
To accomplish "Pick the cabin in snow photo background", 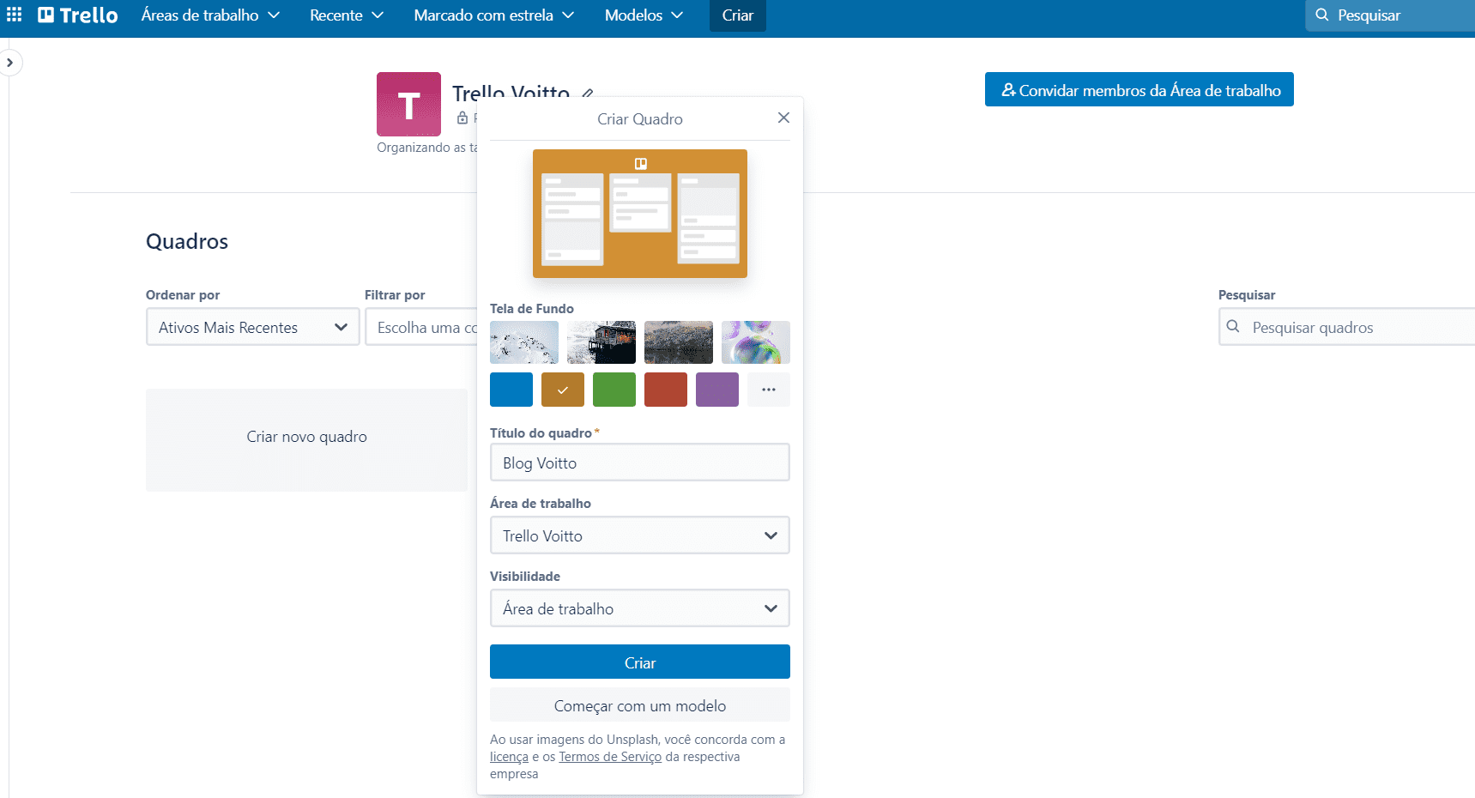I will [x=601, y=342].
